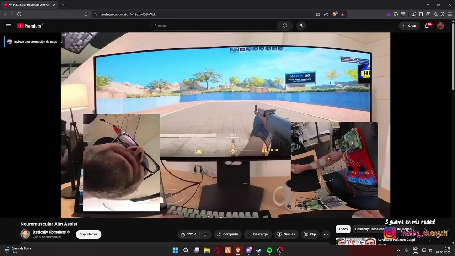Show hidden system tray icons chevron
Viewport: 455px width, 256px height.
tap(398, 250)
